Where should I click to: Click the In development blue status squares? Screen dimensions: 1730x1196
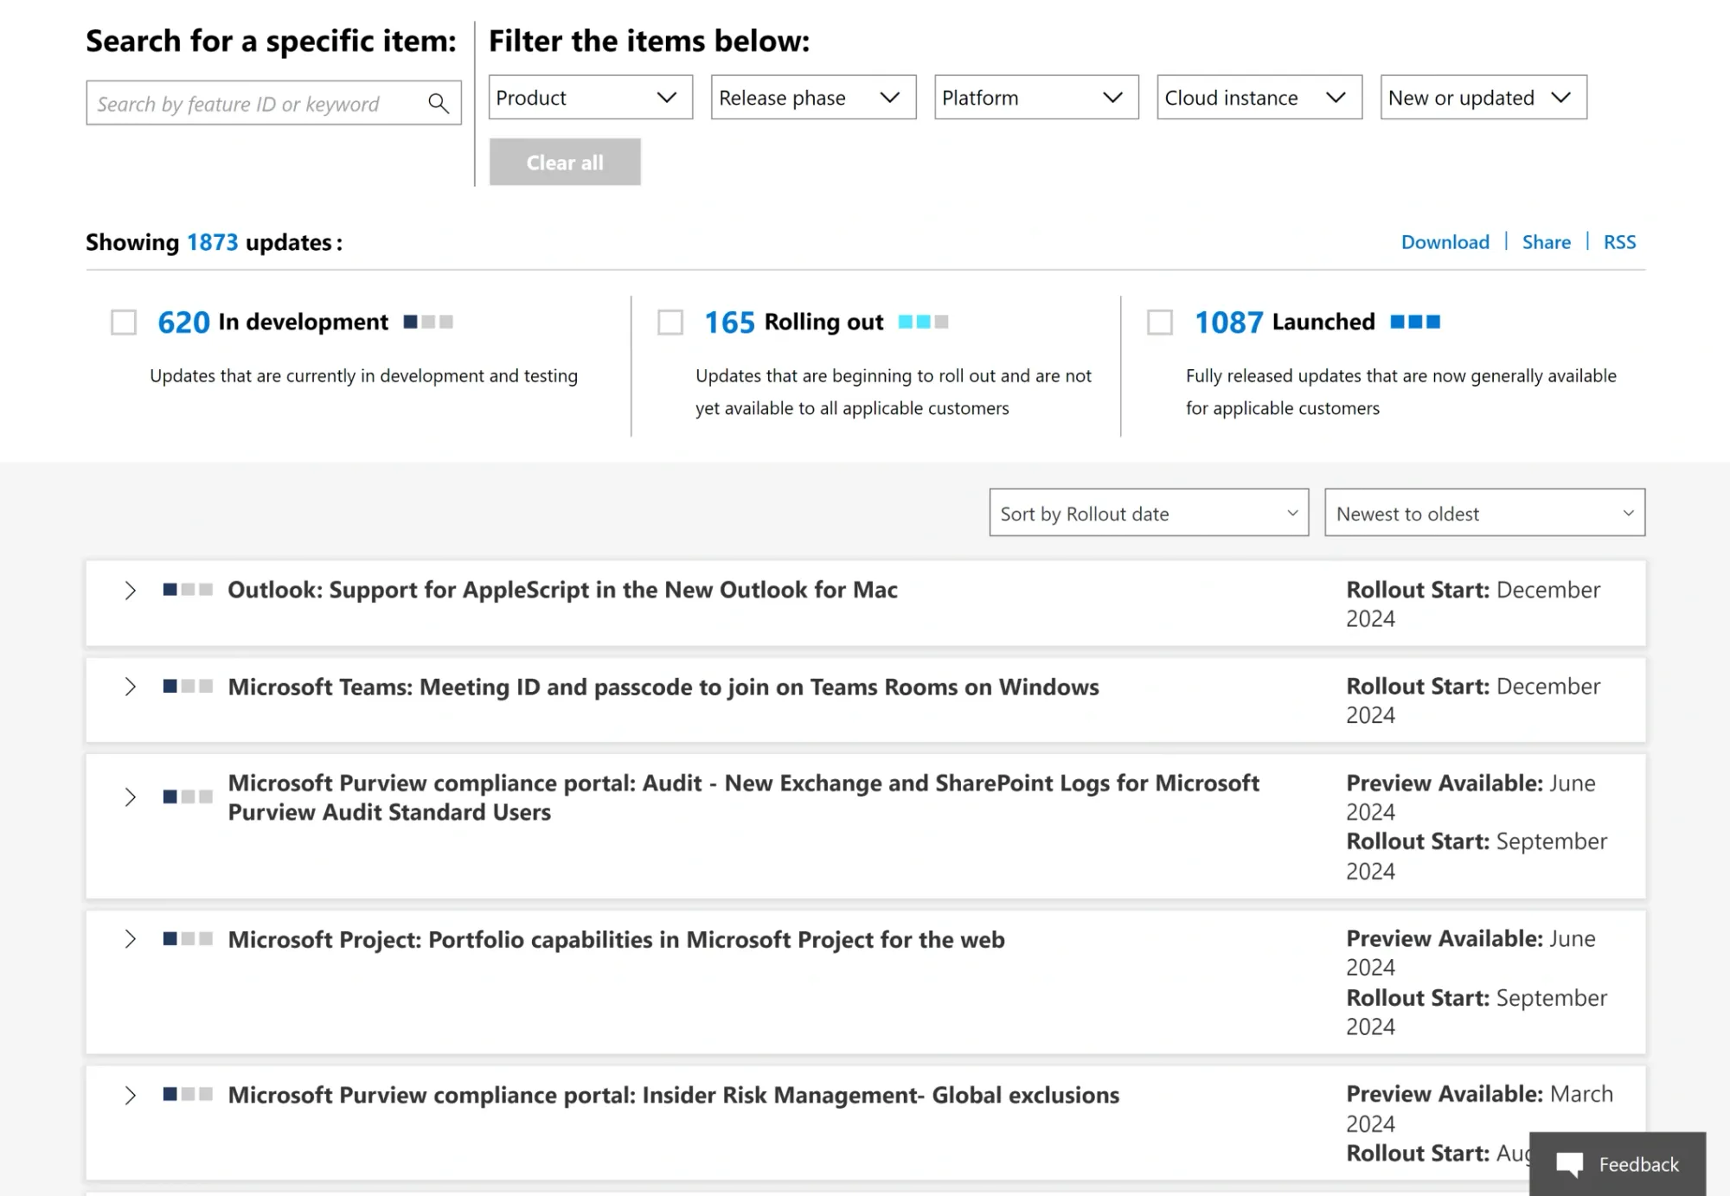click(x=428, y=322)
